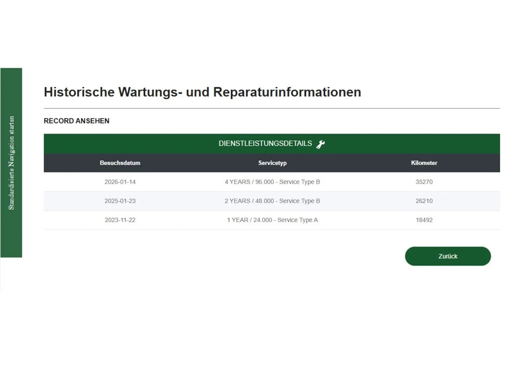Click the Servicetyp column header
This screenshot has height=387, width=517.
pos(272,163)
